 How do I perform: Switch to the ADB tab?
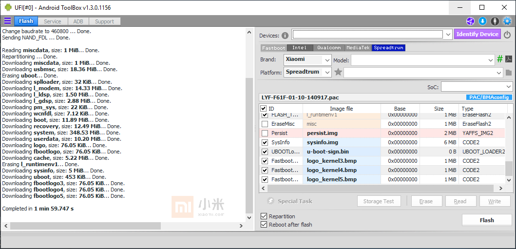point(78,21)
